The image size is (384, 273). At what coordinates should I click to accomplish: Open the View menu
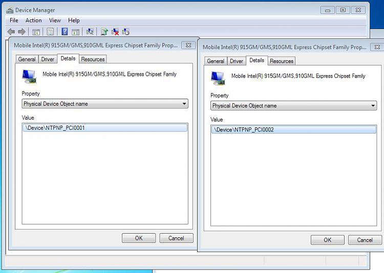coord(55,20)
